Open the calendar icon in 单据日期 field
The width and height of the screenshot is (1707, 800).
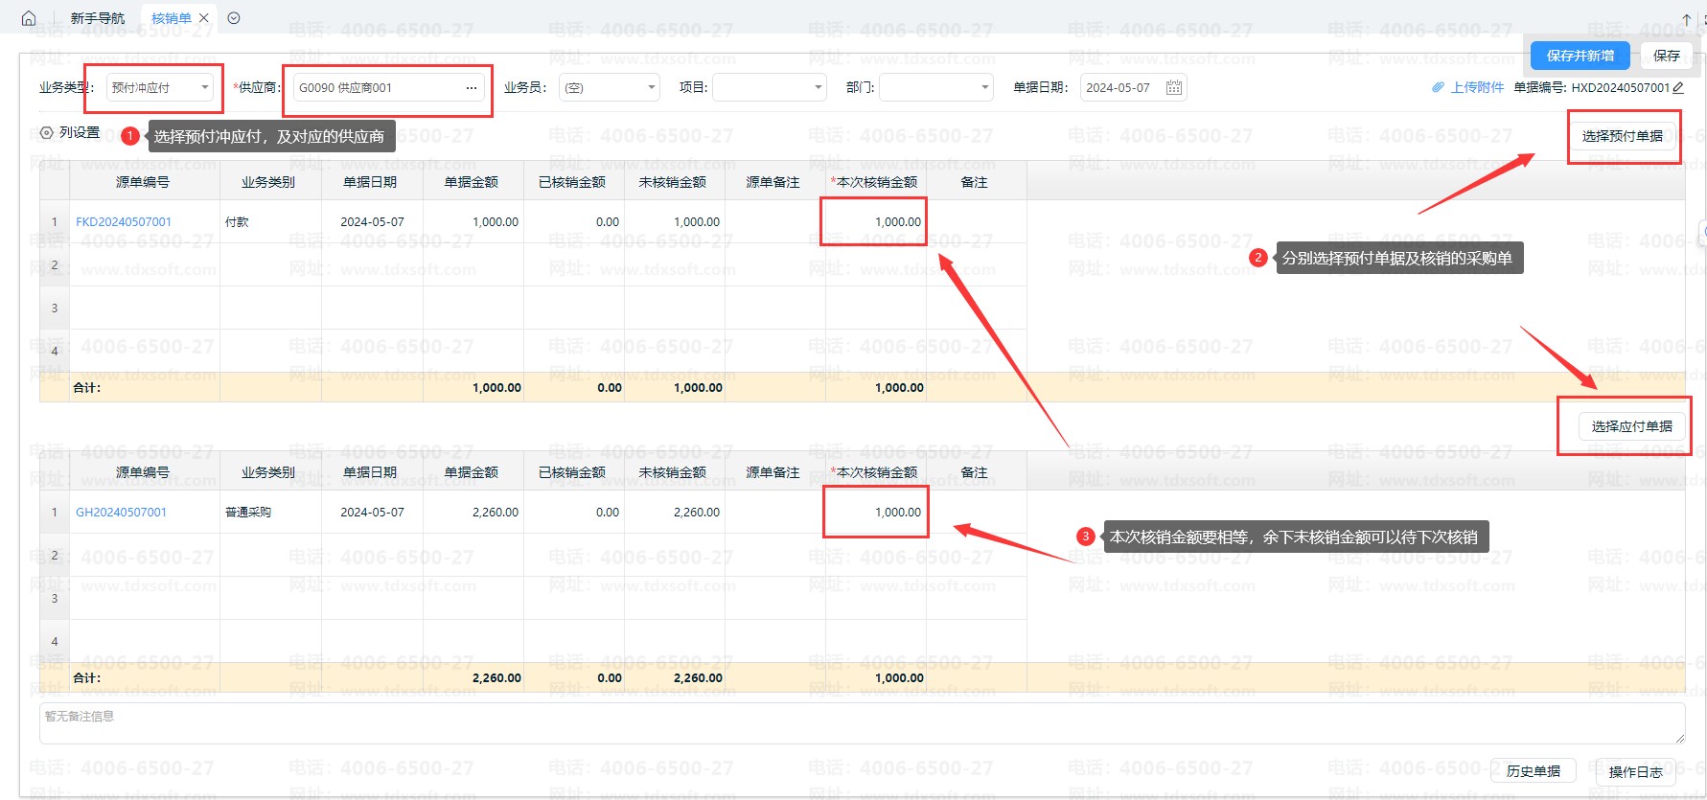pyautogui.click(x=1173, y=88)
